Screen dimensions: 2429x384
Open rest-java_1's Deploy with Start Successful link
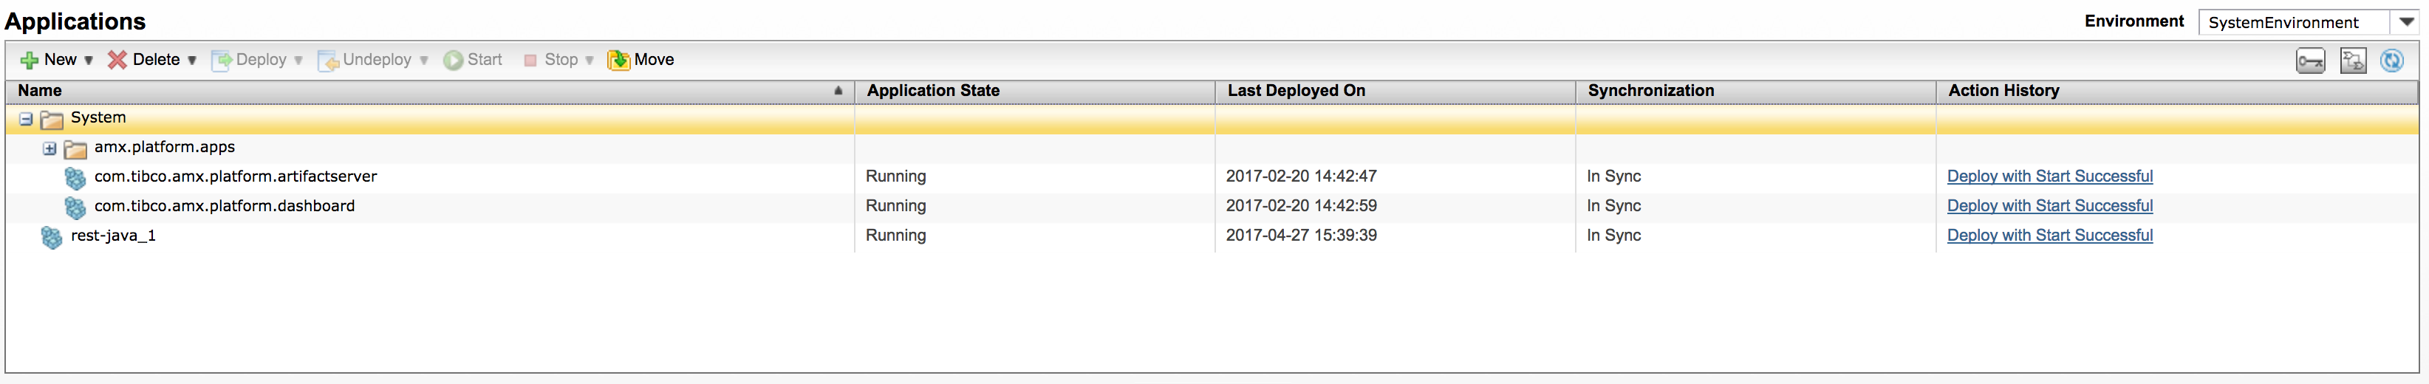coord(2049,235)
